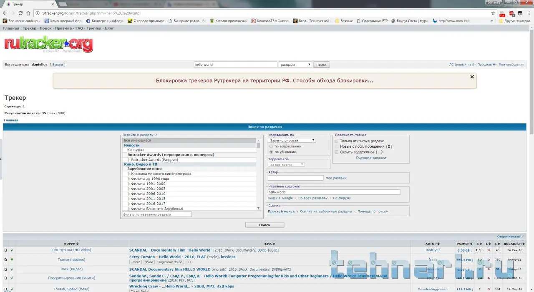Download torrent 6.56 GB size link
This screenshot has width=534, height=292.
[465, 250]
